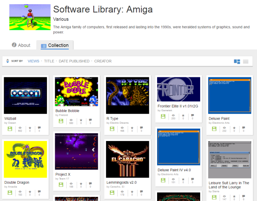The width and height of the screenshot is (257, 201).
Task: Open the Amiga collection header image
Action: click(30, 17)
